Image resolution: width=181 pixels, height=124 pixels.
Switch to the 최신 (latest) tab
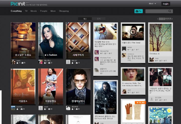[85, 19]
